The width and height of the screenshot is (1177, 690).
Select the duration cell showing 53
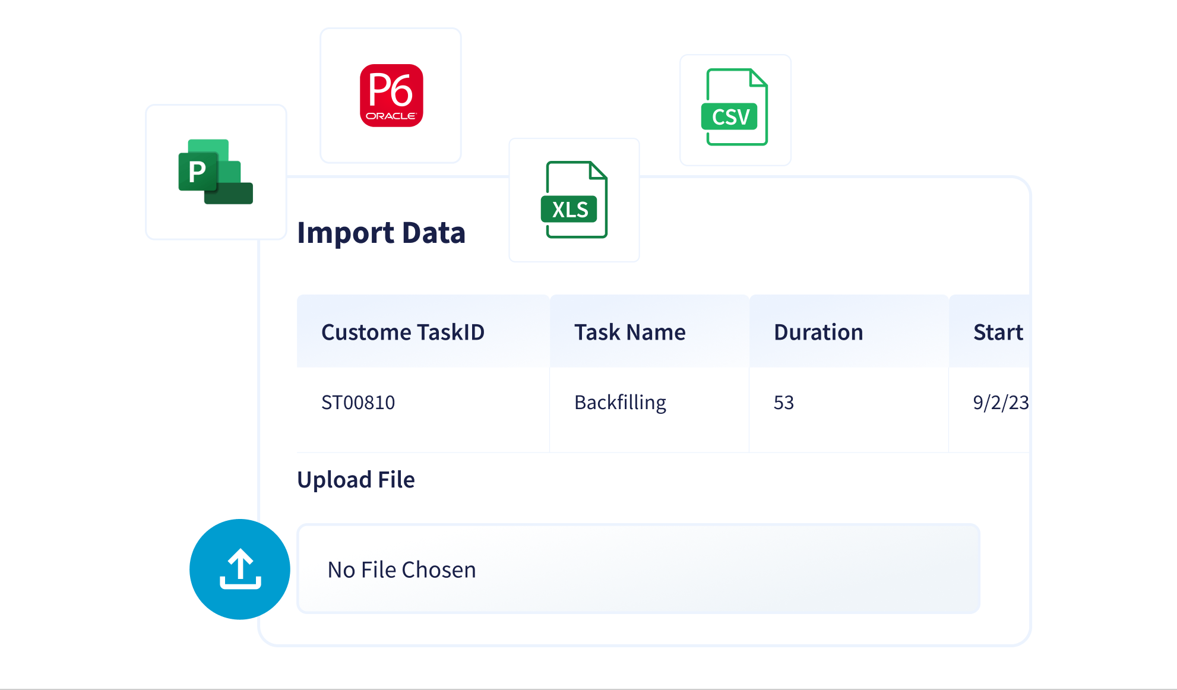tap(783, 403)
